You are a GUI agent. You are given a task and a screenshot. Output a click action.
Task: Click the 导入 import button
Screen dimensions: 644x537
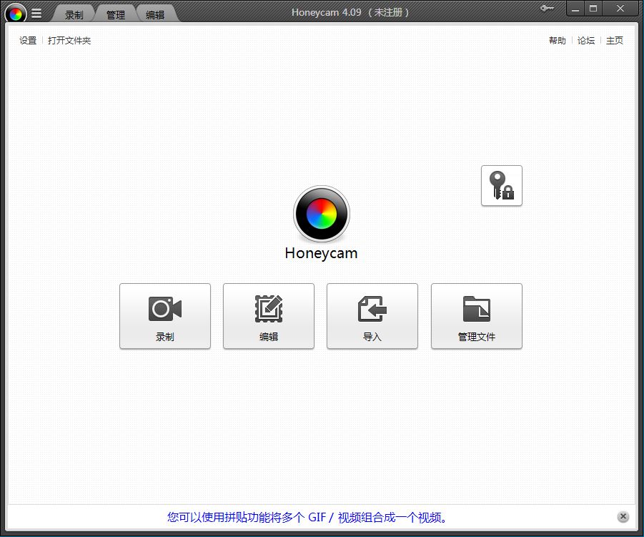click(x=372, y=316)
